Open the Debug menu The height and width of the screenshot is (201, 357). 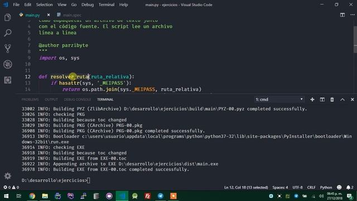click(88, 4)
